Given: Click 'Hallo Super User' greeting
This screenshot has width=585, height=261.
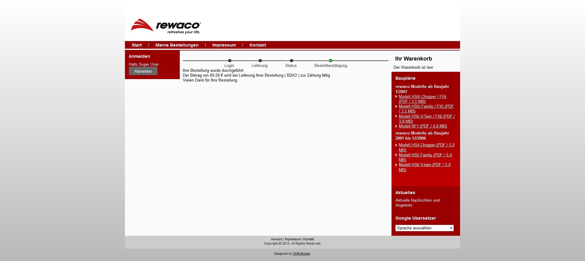Looking at the screenshot, I should pyautogui.click(x=144, y=64).
